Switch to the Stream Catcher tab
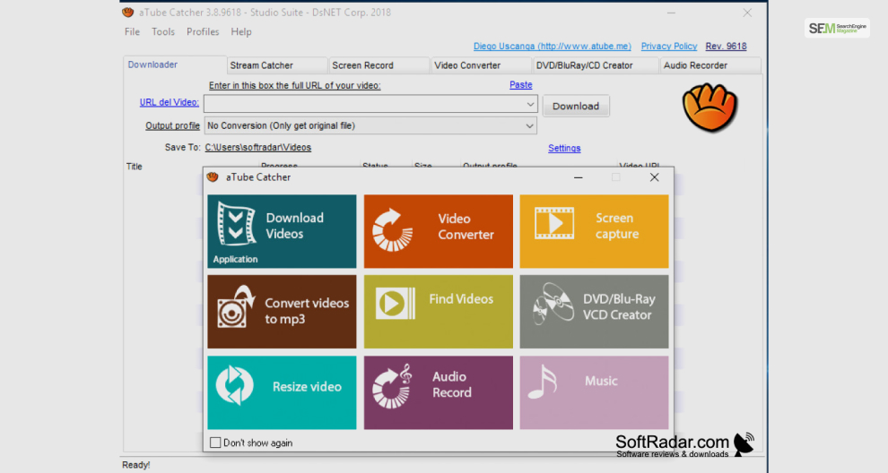Viewport: 888px width, 473px height. pyautogui.click(x=277, y=65)
